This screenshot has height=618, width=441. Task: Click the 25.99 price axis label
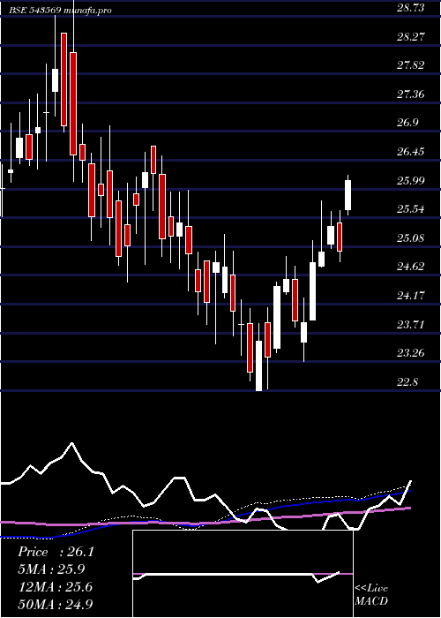tap(410, 180)
